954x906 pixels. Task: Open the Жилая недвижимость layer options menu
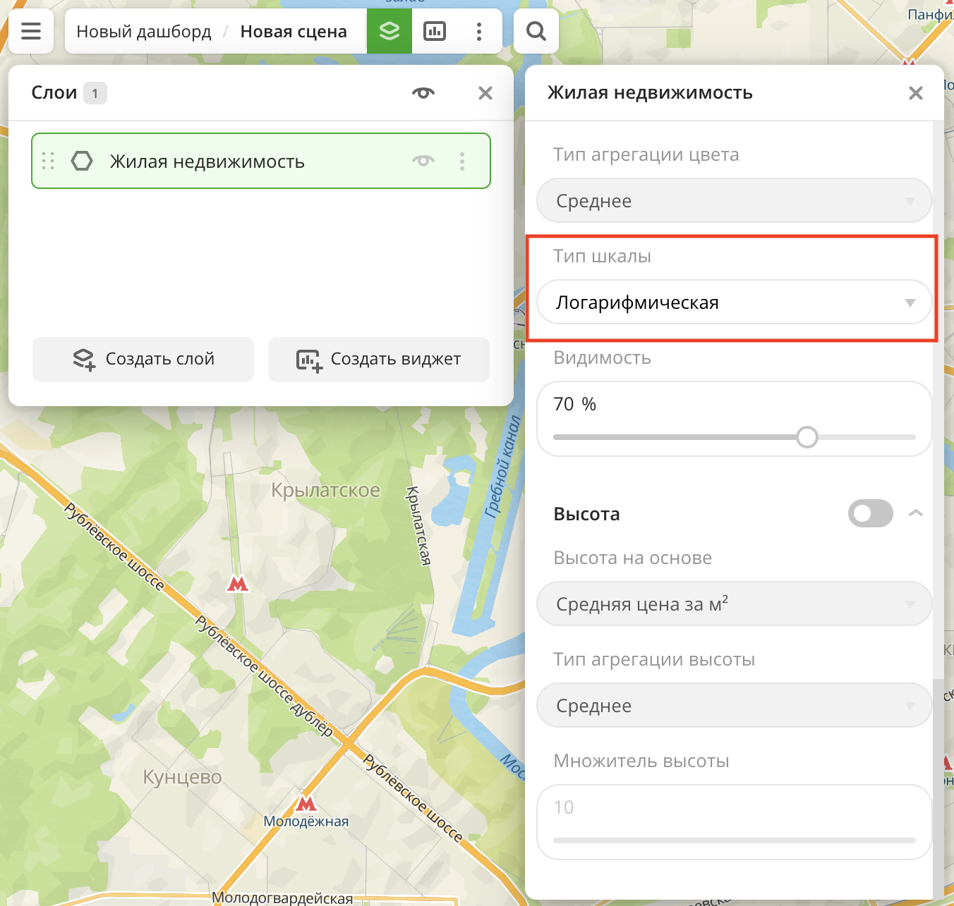pos(462,161)
